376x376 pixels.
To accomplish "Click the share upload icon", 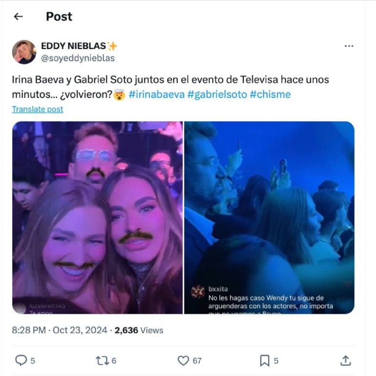I will tap(346, 361).
